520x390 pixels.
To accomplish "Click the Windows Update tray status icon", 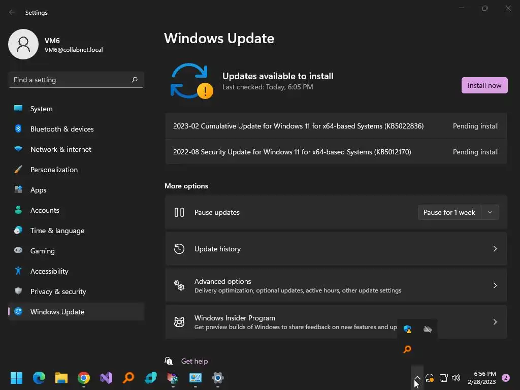I will (x=430, y=378).
